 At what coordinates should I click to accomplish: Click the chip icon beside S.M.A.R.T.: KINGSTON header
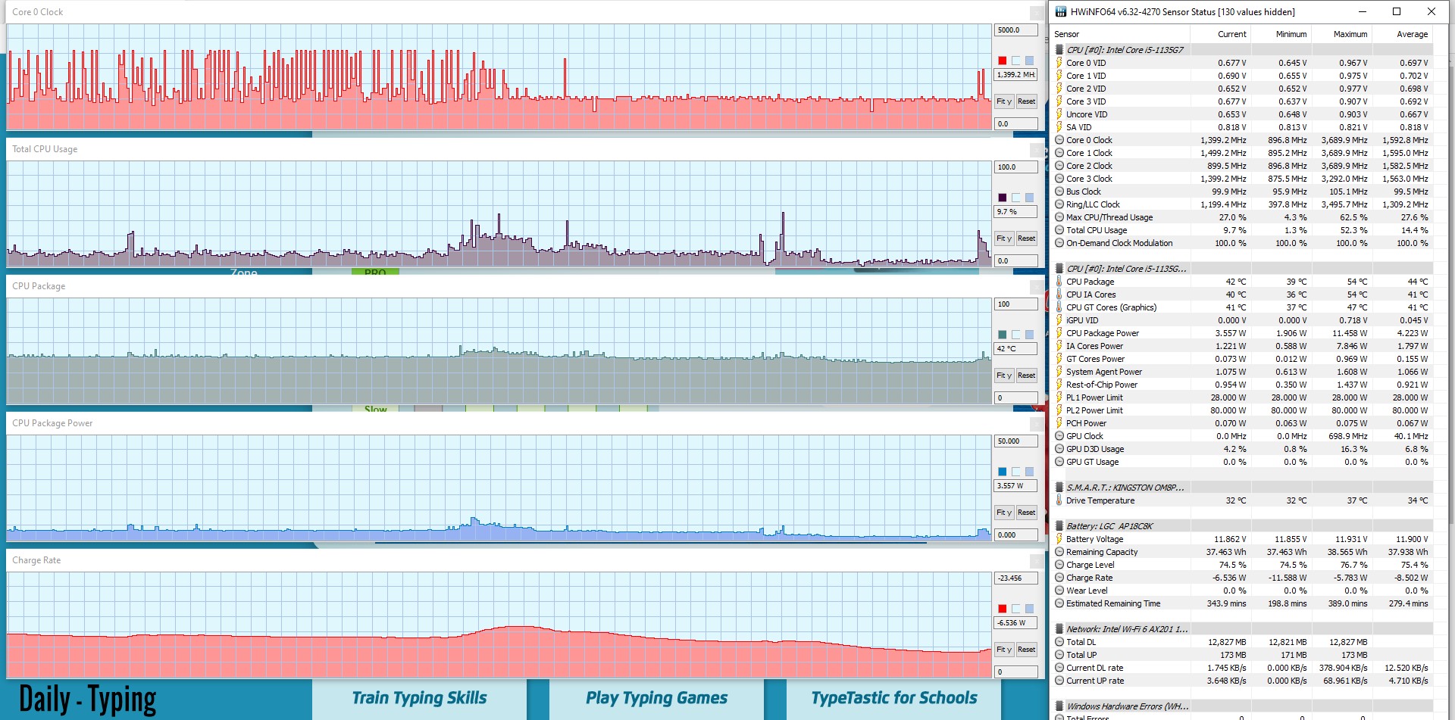1059,488
